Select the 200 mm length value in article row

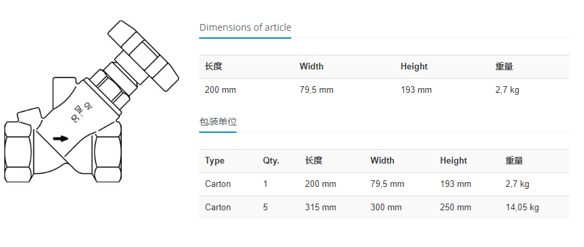221,90
